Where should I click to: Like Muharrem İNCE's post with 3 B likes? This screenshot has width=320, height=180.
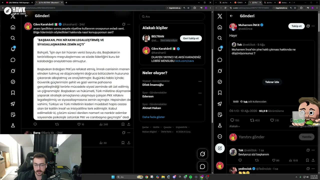pyautogui.click(x=274, y=120)
